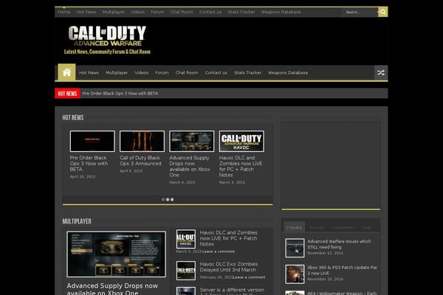Open Home in the top bar menu
This screenshot has height=295, width=443.
pyautogui.click(x=63, y=12)
